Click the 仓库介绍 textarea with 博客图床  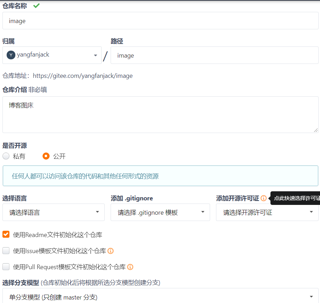[160, 114]
